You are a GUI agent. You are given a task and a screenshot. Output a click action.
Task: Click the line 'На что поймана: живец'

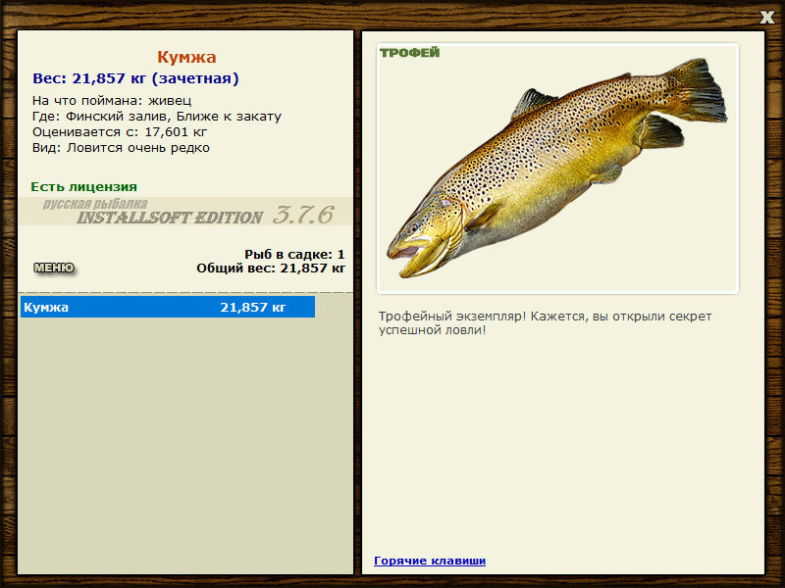click(112, 101)
